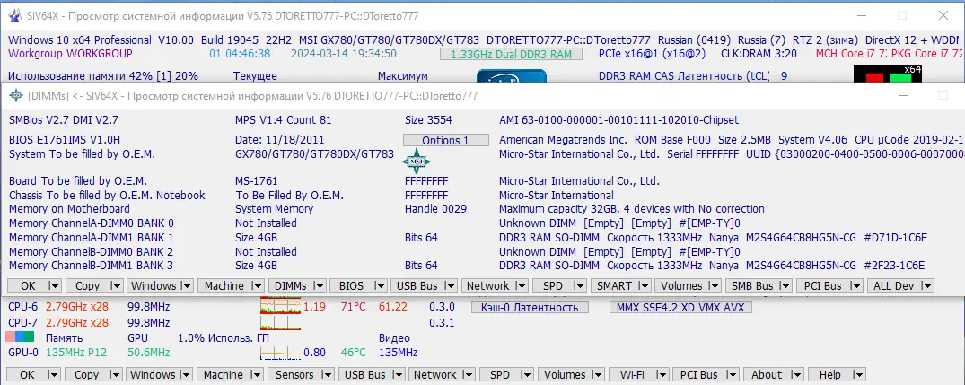Click the colored memory icon beside Память
The height and width of the screenshot is (385, 965).
pyautogui.click(x=20, y=337)
